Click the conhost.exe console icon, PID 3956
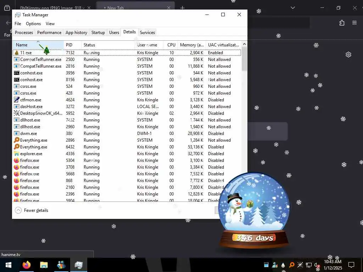 pos(17,73)
